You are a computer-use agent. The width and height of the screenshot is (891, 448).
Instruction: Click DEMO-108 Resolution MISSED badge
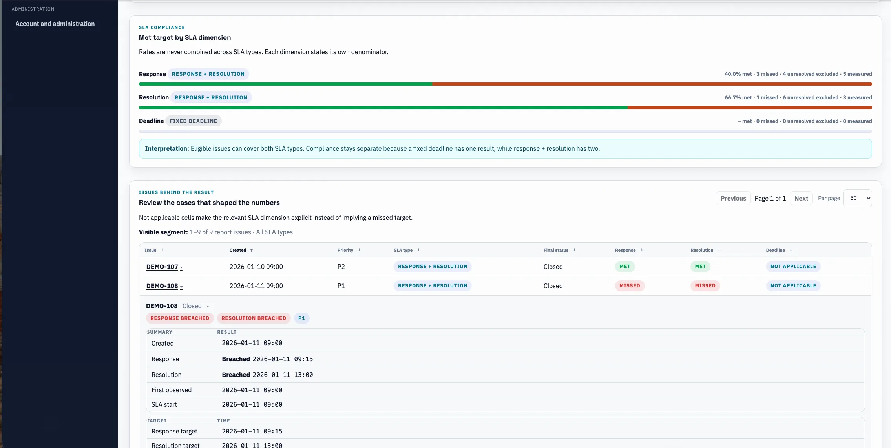pyautogui.click(x=705, y=286)
